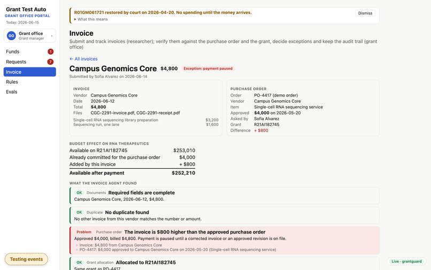Open the Grant office role switcher

tap(30, 35)
